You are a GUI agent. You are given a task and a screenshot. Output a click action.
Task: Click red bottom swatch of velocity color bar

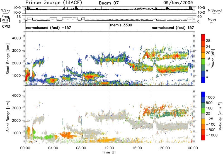(x=203, y=137)
